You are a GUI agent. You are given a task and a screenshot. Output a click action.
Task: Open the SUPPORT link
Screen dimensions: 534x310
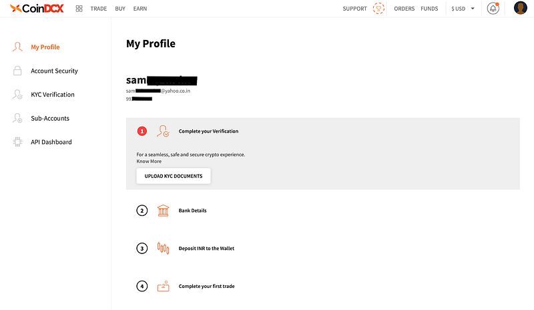[x=355, y=9]
